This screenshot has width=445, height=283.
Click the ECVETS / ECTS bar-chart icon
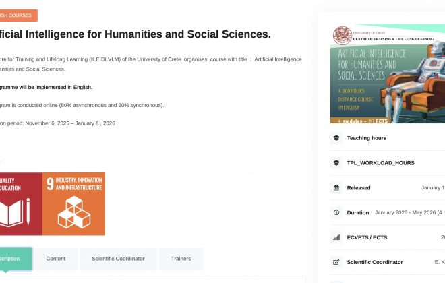point(336,237)
